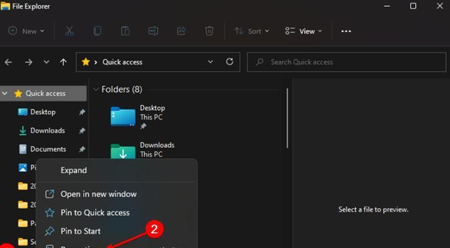Screen dimensions: 450x248
Task: Click the yellow star beside Quick access in the tree
Action: click(x=18, y=94)
